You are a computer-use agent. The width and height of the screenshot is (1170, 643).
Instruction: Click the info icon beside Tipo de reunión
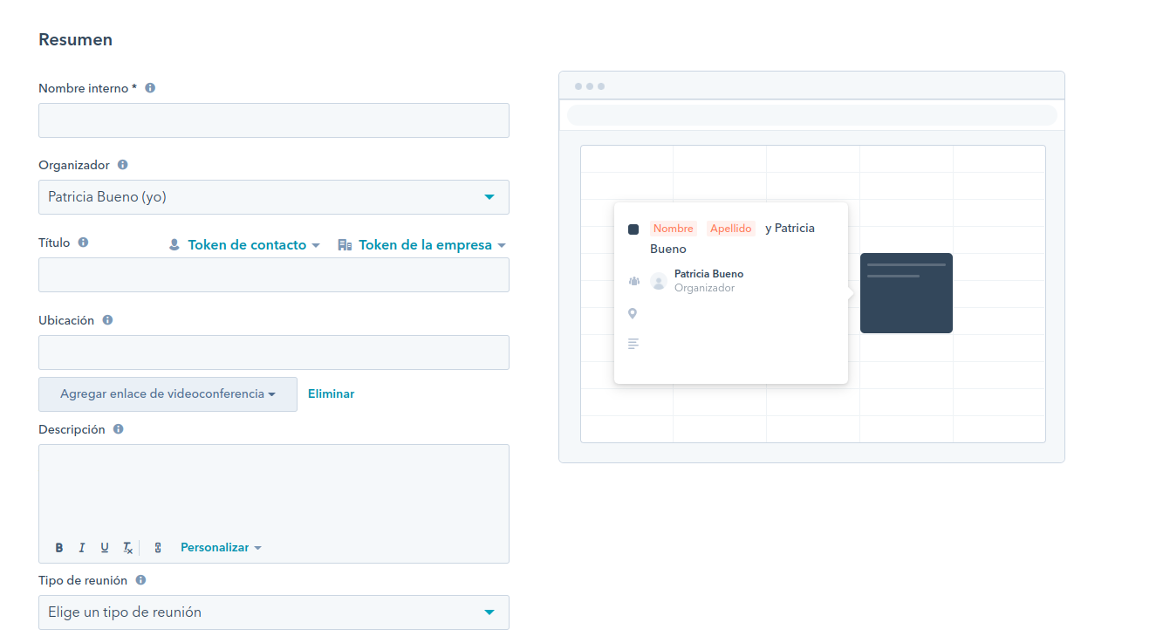[140, 580]
